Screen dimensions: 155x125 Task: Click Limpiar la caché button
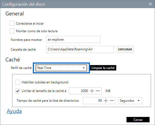(x=103, y=68)
